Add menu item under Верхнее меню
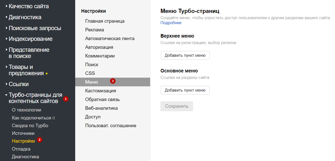This screenshot has height=161, width=335. 185,55
